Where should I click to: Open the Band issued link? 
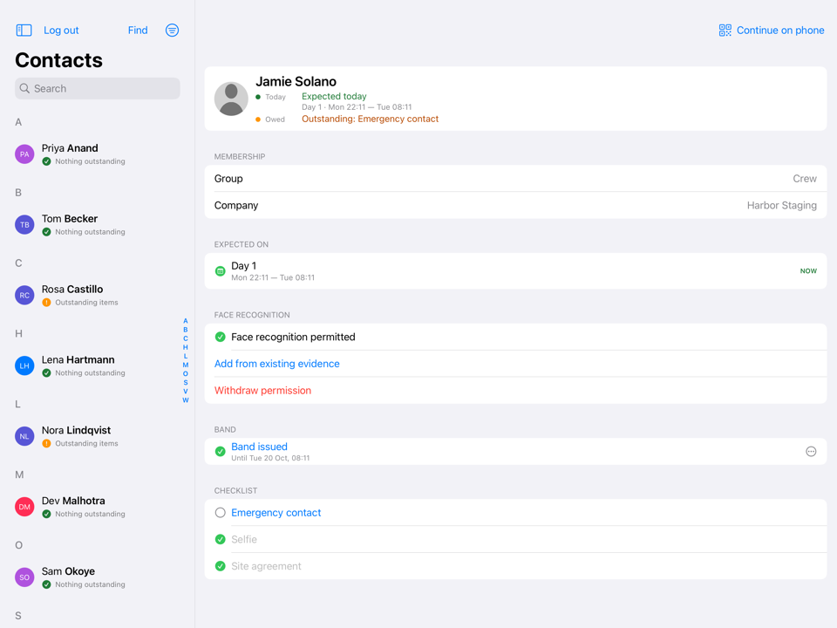259,447
